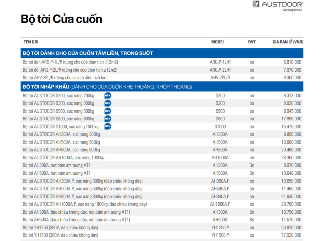This screenshot has height=241, width=322.
Task: Select the NEW badge beside S1000 motor
Action: coord(108,127)
